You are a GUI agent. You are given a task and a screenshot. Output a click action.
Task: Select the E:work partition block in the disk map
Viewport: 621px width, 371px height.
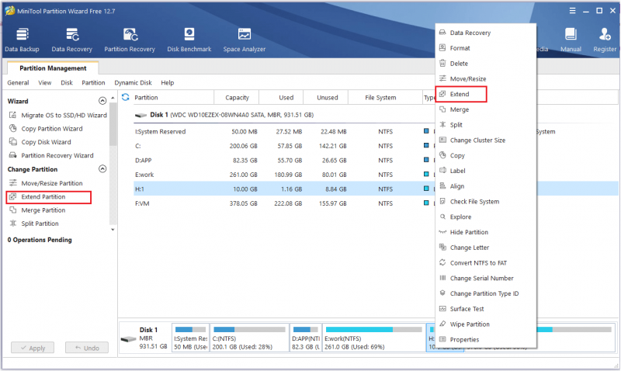click(x=373, y=338)
